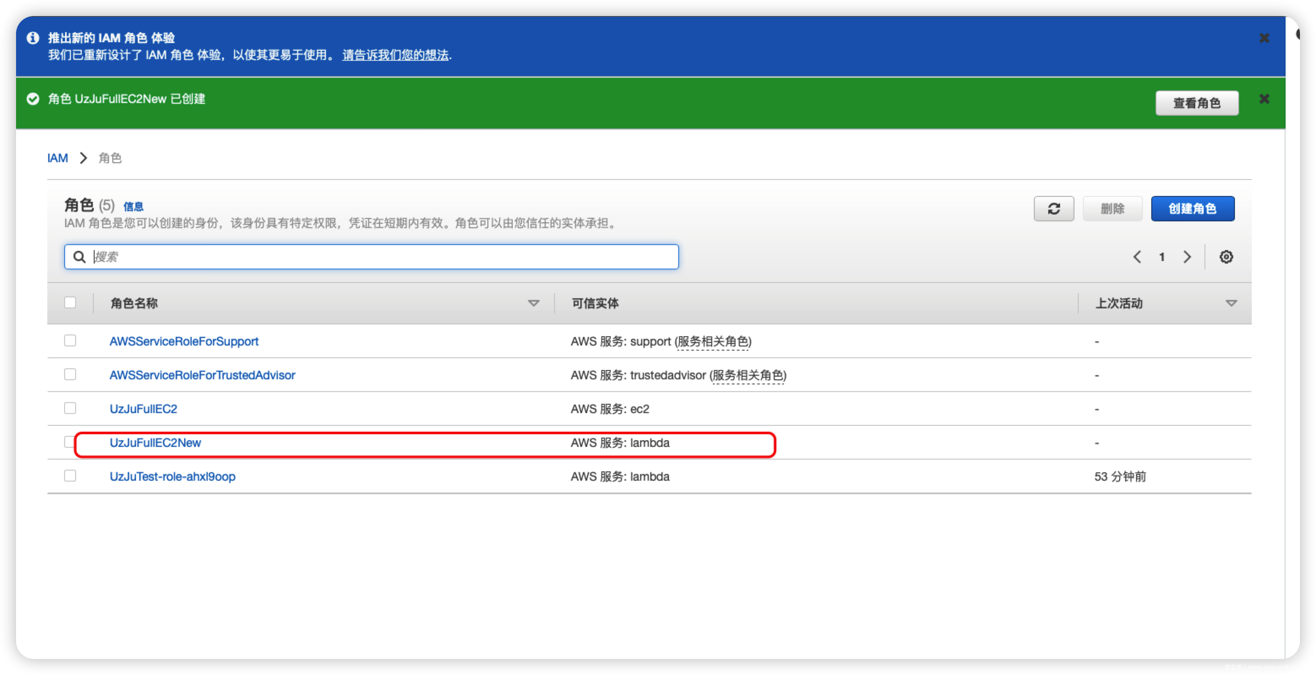Open the UzJuFullEC2New role link
This screenshot has height=675, width=1316.
click(x=155, y=443)
